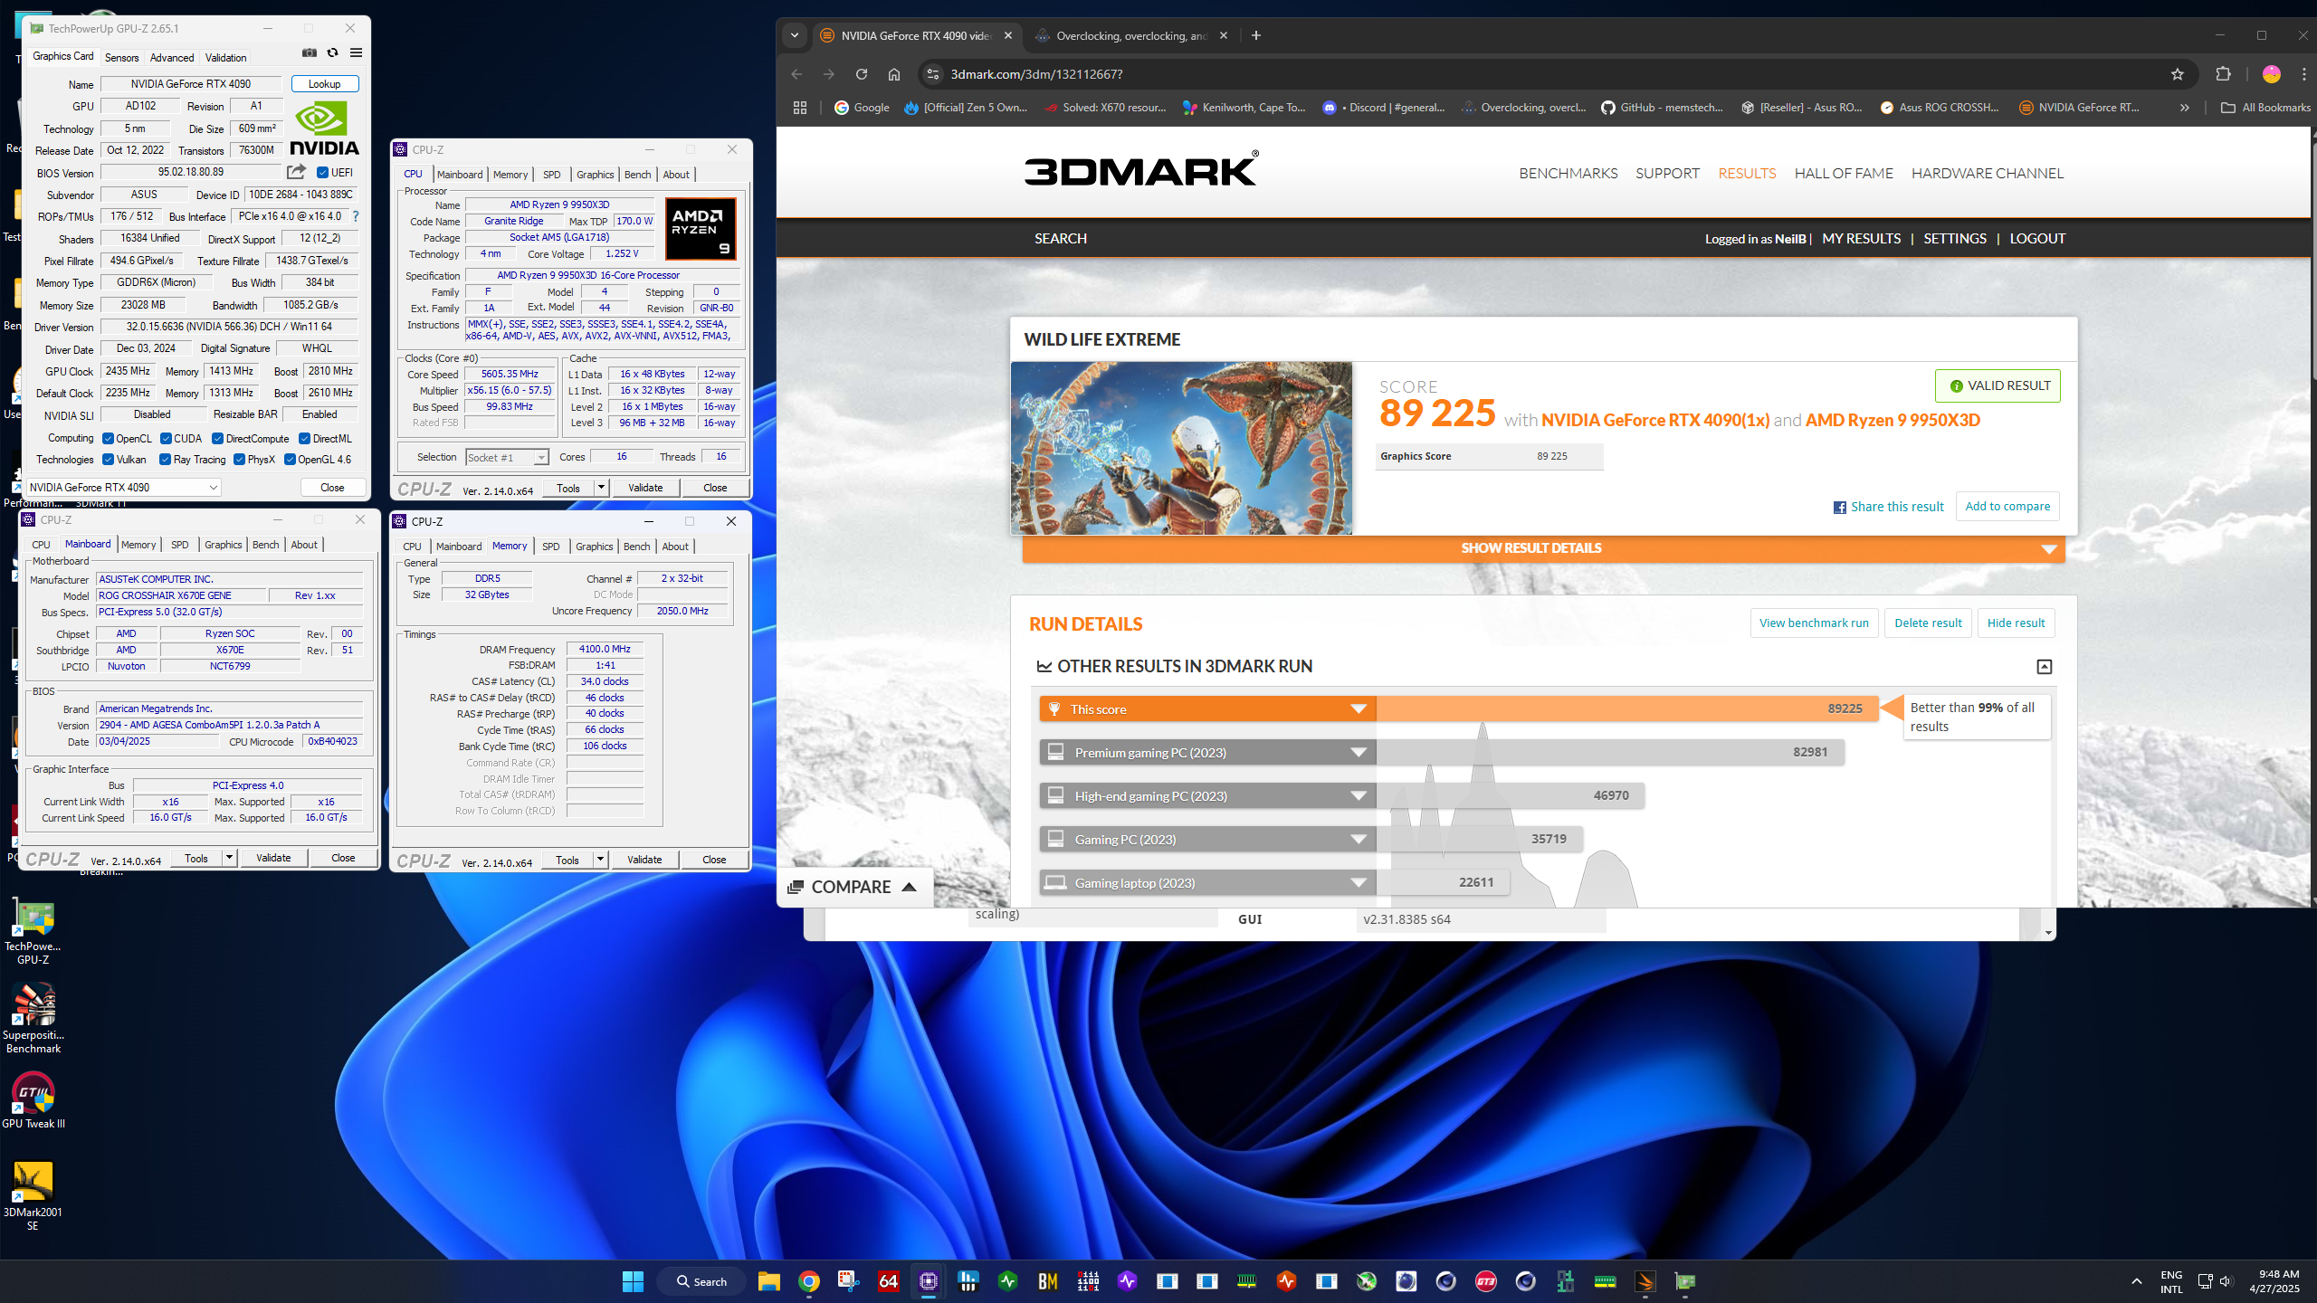Collapse the Other Results section icon
The height and width of the screenshot is (1303, 2317).
(x=2044, y=667)
